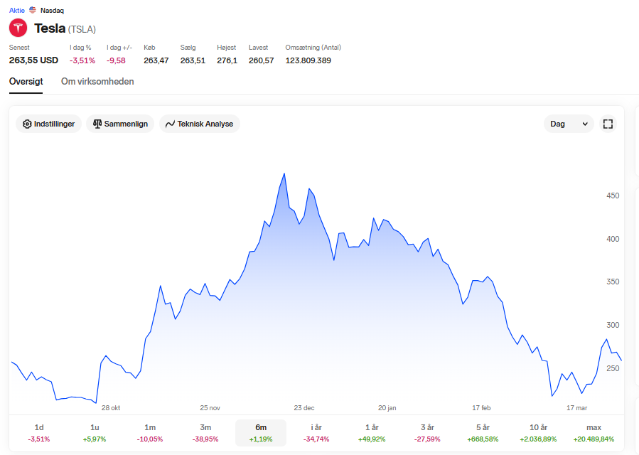Switch to the Oversigt tab
Image resolution: width=639 pixels, height=455 pixels.
[x=26, y=82]
